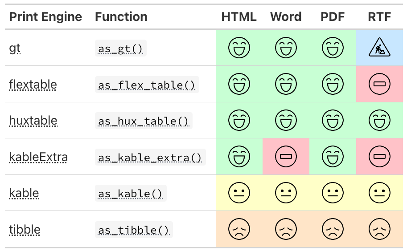Screen dimensions: 407x251
Task: Click the as_hux_table() function link
Action: pos(144,121)
